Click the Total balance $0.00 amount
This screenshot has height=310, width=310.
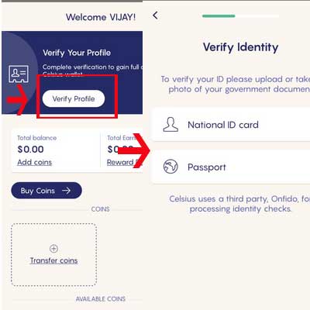30,150
